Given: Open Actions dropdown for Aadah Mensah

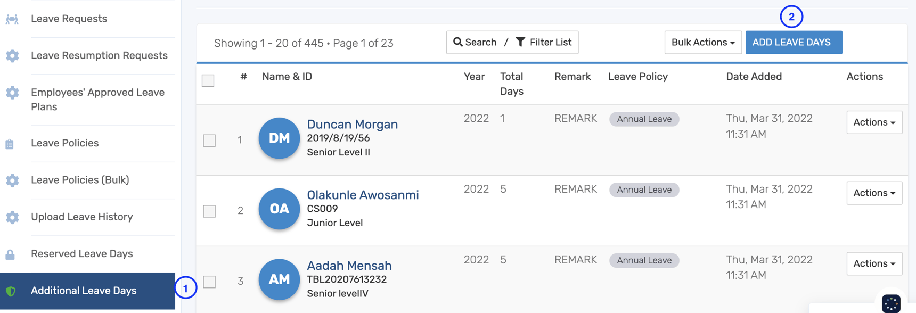Looking at the screenshot, I should click(x=874, y=263).
